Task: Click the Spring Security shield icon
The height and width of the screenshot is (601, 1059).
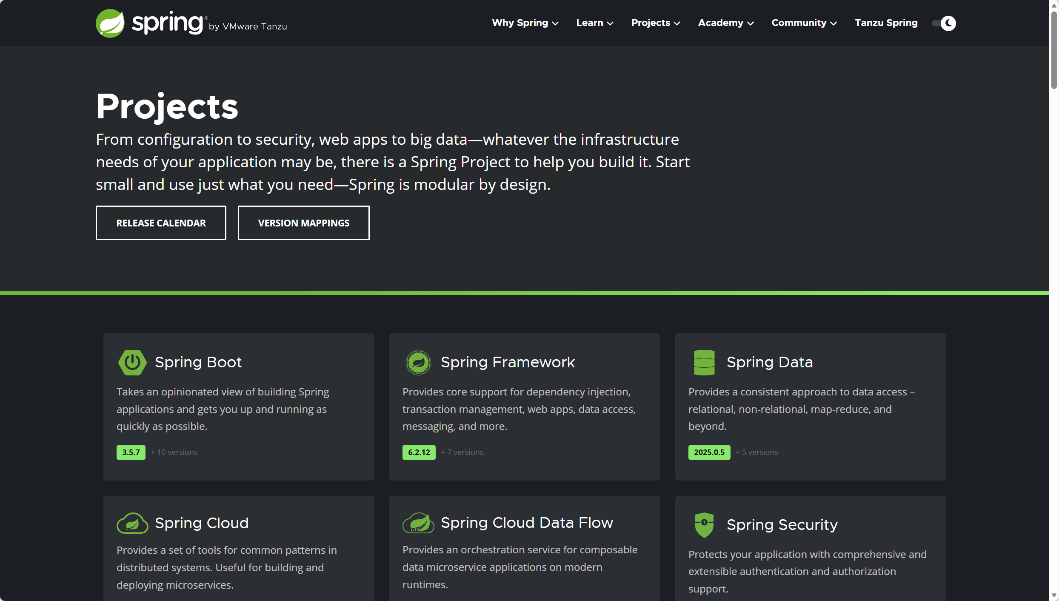Action: (704, 525)
